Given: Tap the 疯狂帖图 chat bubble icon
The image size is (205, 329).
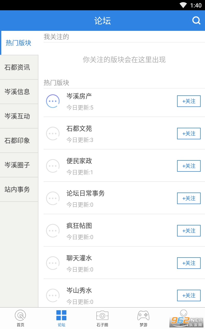Looking at the screenshot, I should [x=53, y=231].
